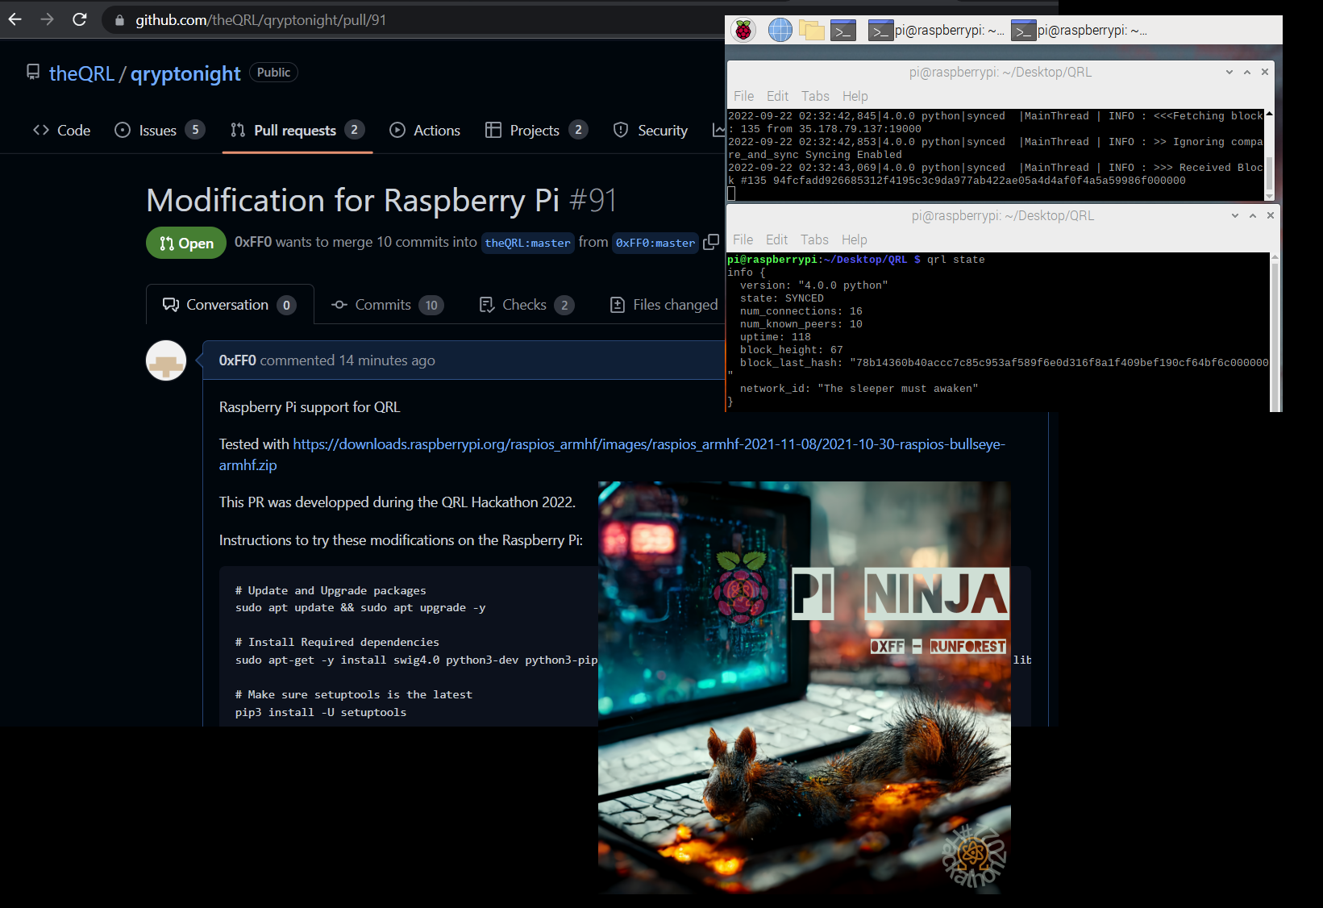Open the Files changed tab
The image size is (1323, 908).
pos(664,305)
